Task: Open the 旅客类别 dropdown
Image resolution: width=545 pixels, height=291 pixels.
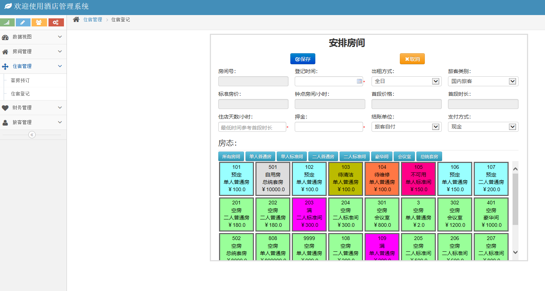Action: point(483,81)
